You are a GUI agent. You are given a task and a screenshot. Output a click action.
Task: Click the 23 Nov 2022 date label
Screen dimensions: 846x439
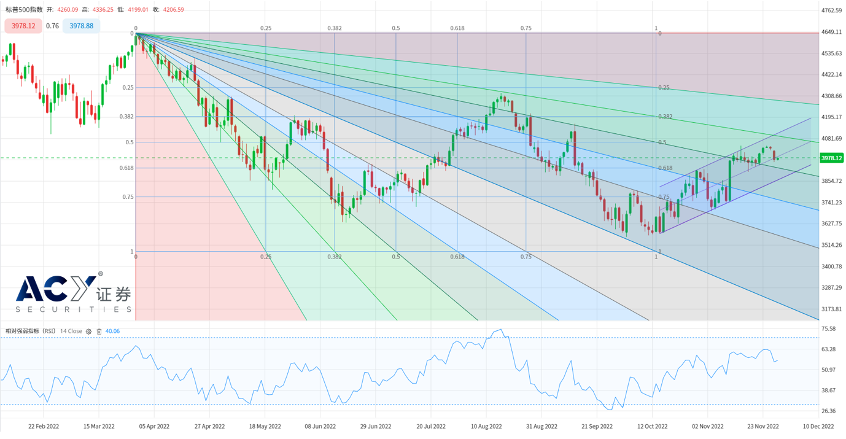pos(763,426)
